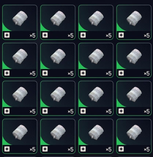The width and height of the screenshot is (153, 157).
Task: Click the plus icon in the fourth row, fourth column slot
Action: 121,149
